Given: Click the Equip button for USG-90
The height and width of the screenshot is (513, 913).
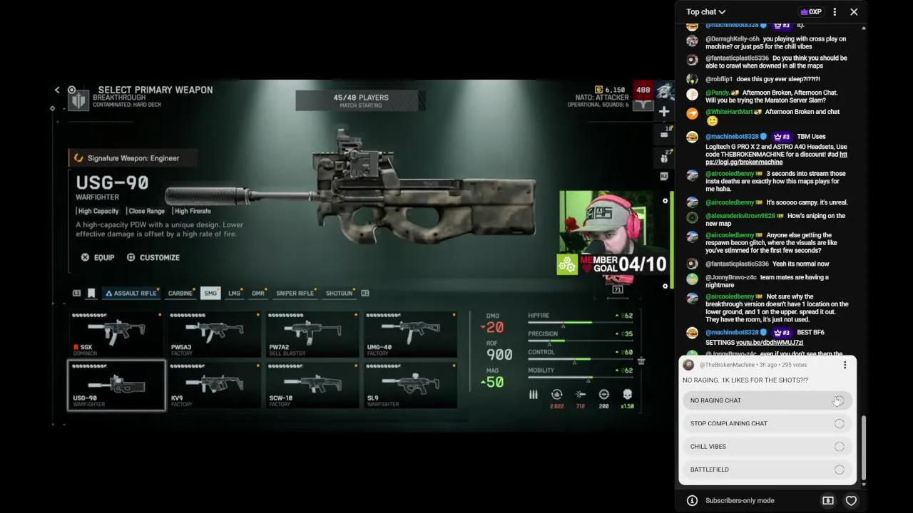Looking at the screenshot, I should 98,257.
